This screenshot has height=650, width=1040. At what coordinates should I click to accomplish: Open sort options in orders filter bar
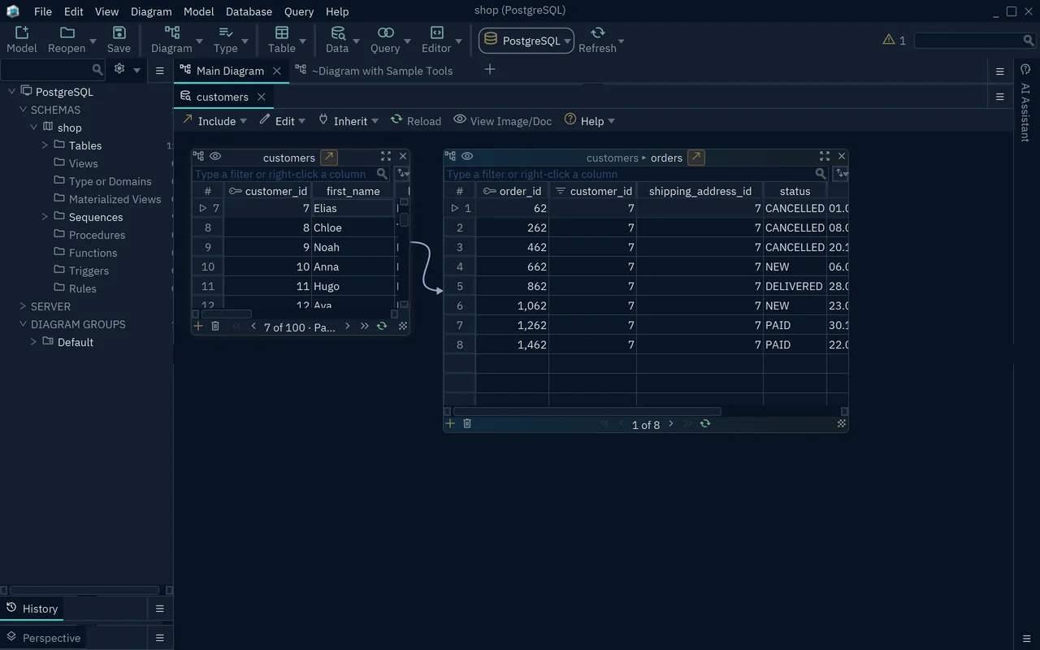pos(841,173)
